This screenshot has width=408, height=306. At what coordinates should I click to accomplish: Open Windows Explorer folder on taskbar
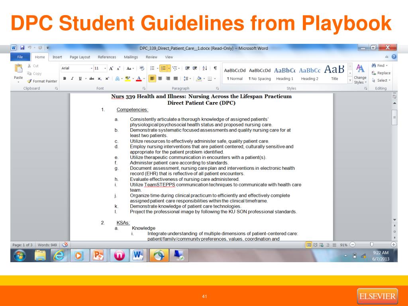coord(40,255)
